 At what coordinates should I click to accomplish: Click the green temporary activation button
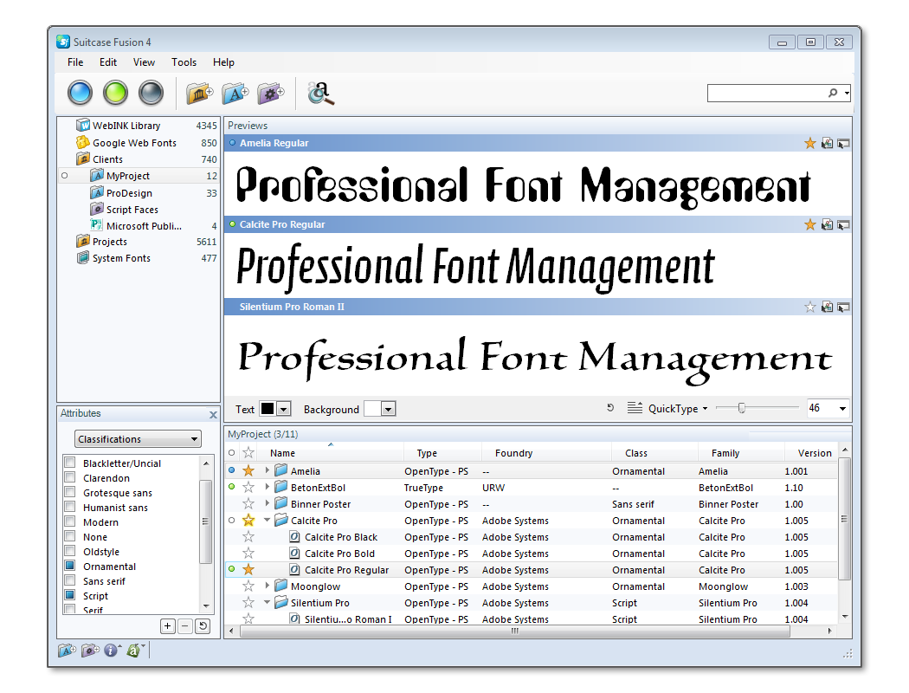point(115,93)
